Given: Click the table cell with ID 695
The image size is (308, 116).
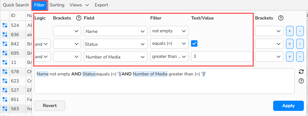Looking at the screenshot, I should (x=18, y=53).
